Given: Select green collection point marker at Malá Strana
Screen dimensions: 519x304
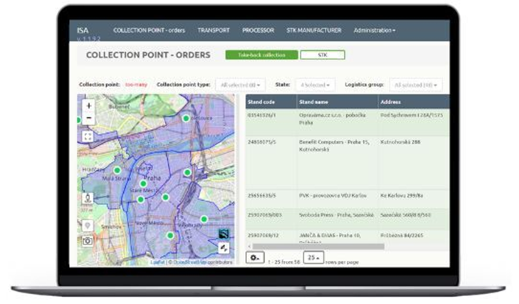Looking at the screenshot, I should 117,171.
